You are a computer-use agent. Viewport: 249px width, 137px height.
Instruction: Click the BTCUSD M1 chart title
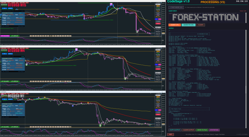16,96
